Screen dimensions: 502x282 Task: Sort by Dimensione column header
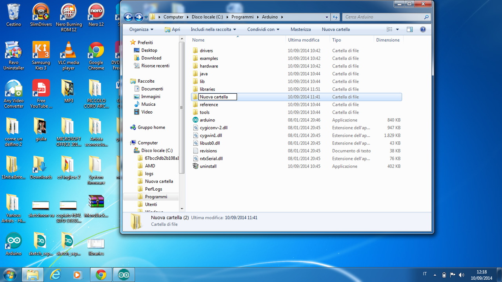tap(388, 40)
